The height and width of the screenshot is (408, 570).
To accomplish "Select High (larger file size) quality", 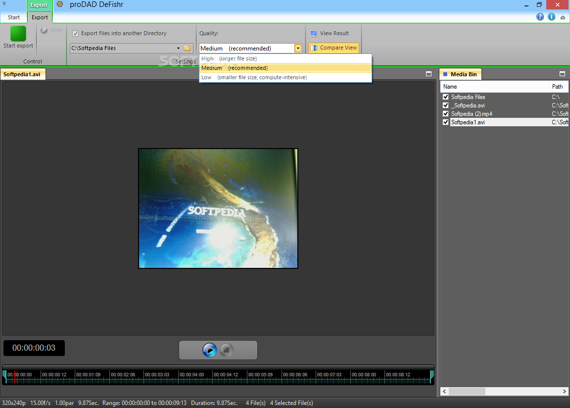I will tap(285, 58).
